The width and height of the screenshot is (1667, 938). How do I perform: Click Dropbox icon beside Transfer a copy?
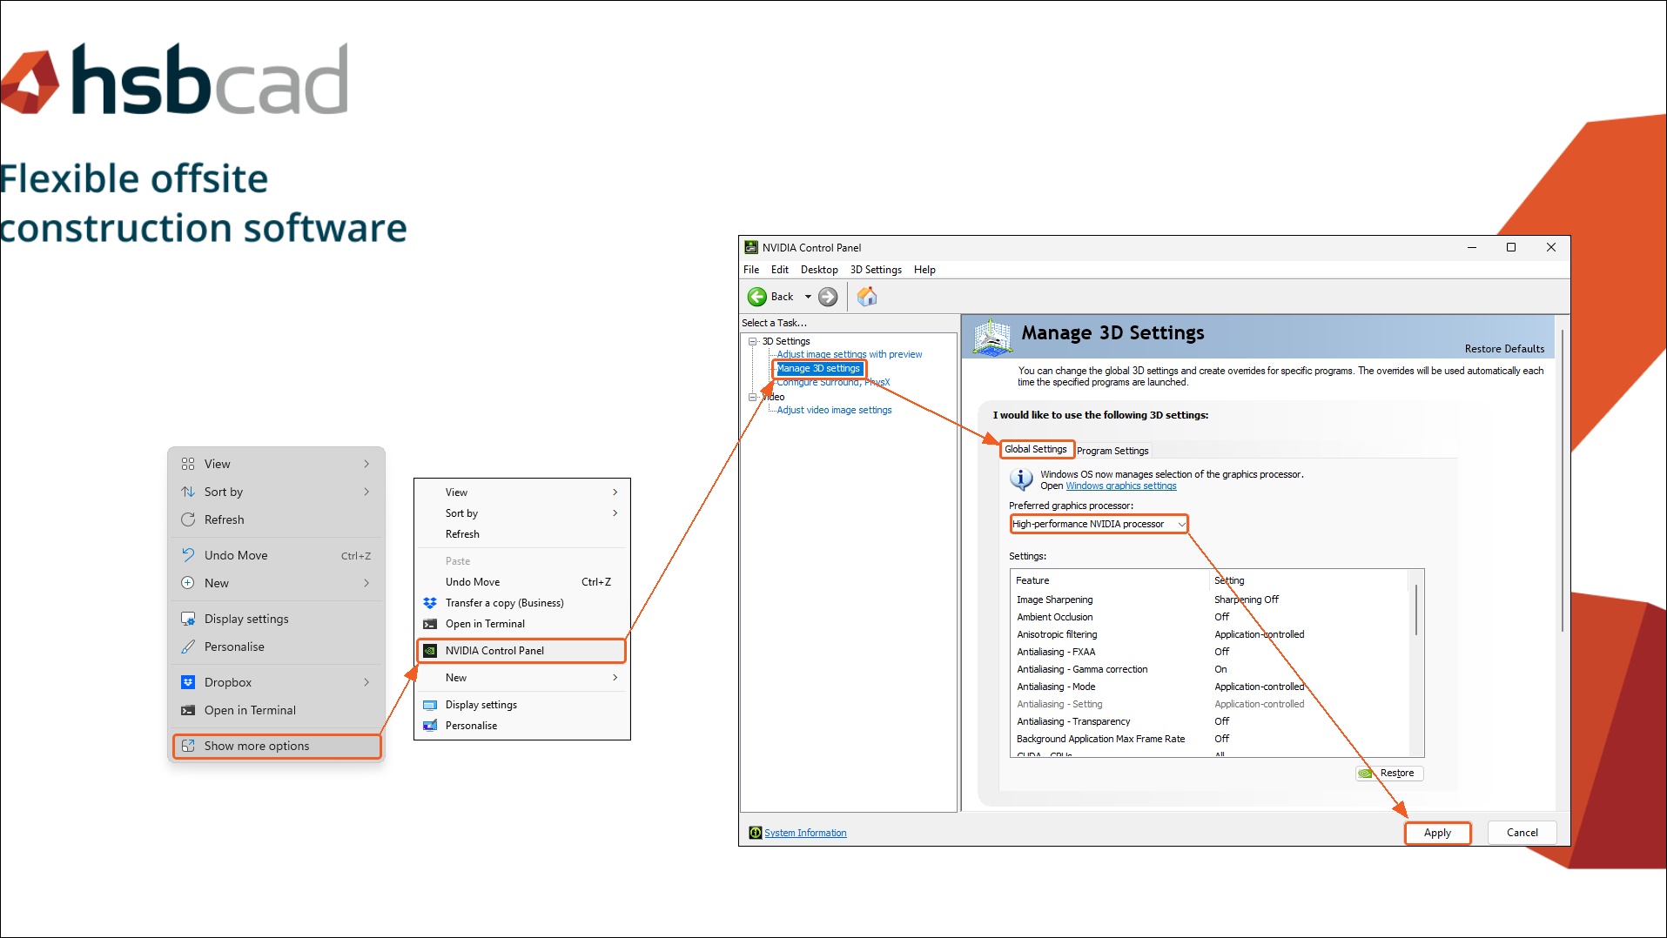point(430,603)
